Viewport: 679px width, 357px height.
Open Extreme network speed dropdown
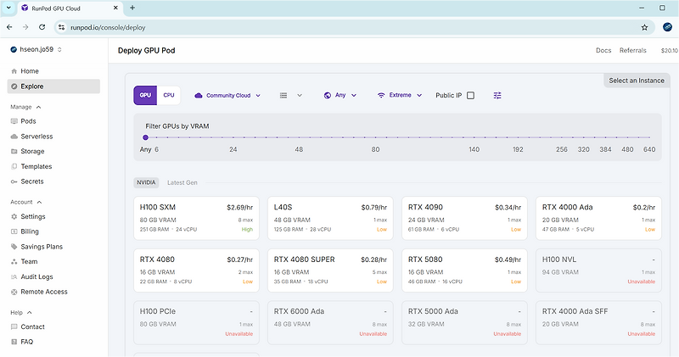pyautogui.click(x=399, y=95)
